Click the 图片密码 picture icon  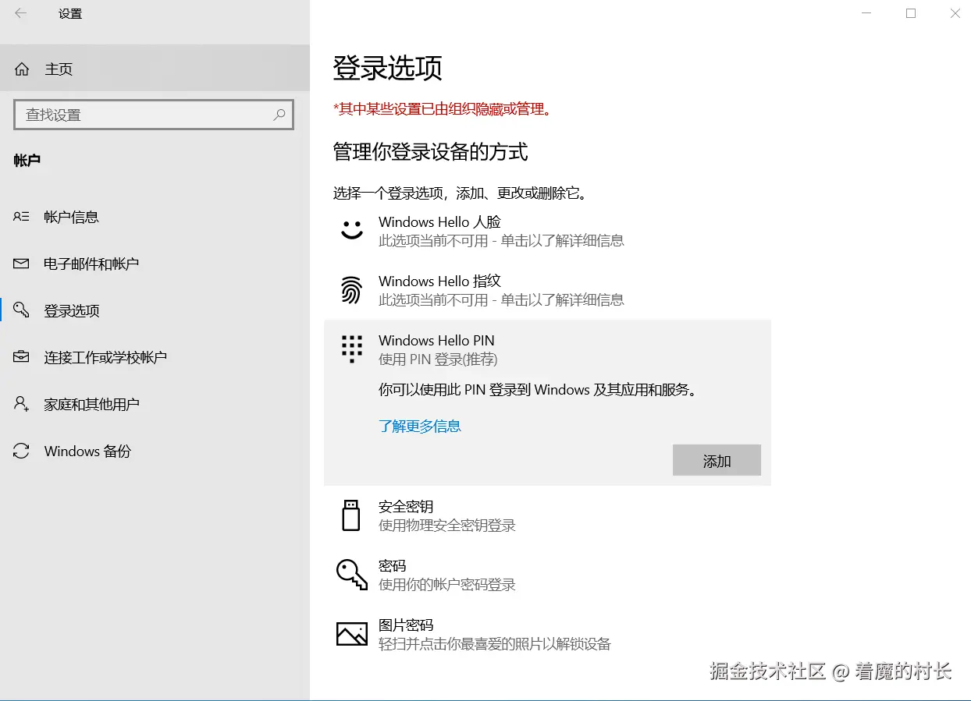click(351, 634)
